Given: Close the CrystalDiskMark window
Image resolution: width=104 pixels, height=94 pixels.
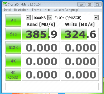Looking at the screenshot, I should 98,4.
